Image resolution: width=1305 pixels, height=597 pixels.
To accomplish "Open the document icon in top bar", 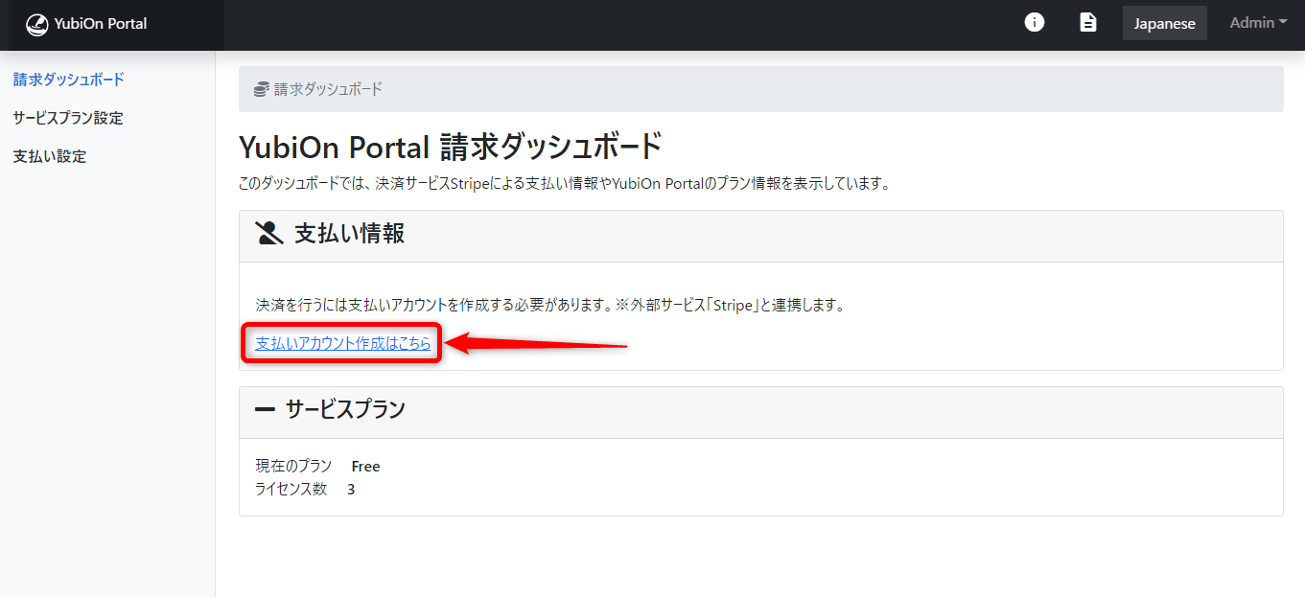I will pos(1088,22).
